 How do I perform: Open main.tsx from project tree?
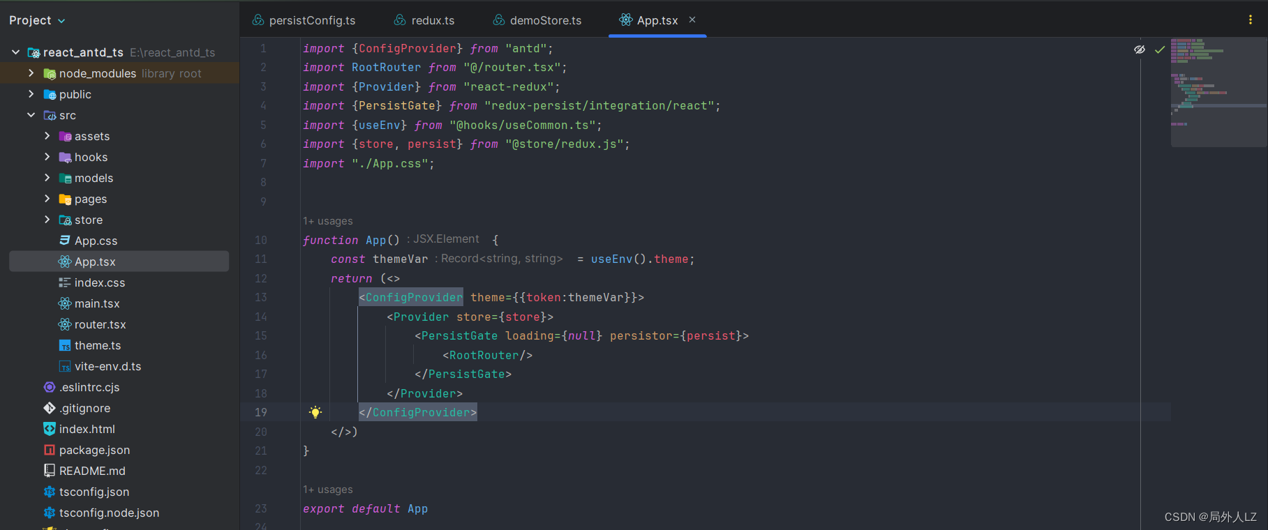[97, 303]
